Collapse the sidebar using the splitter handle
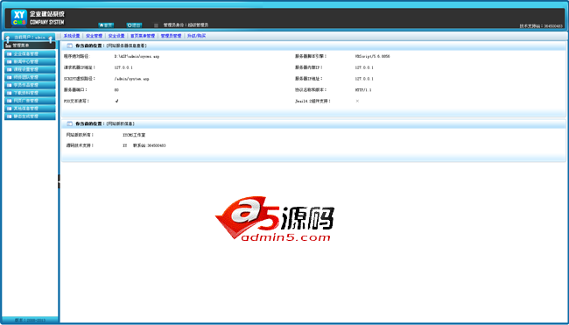 point(59,181)
